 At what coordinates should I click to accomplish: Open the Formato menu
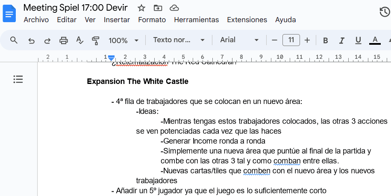pos(152,20)
